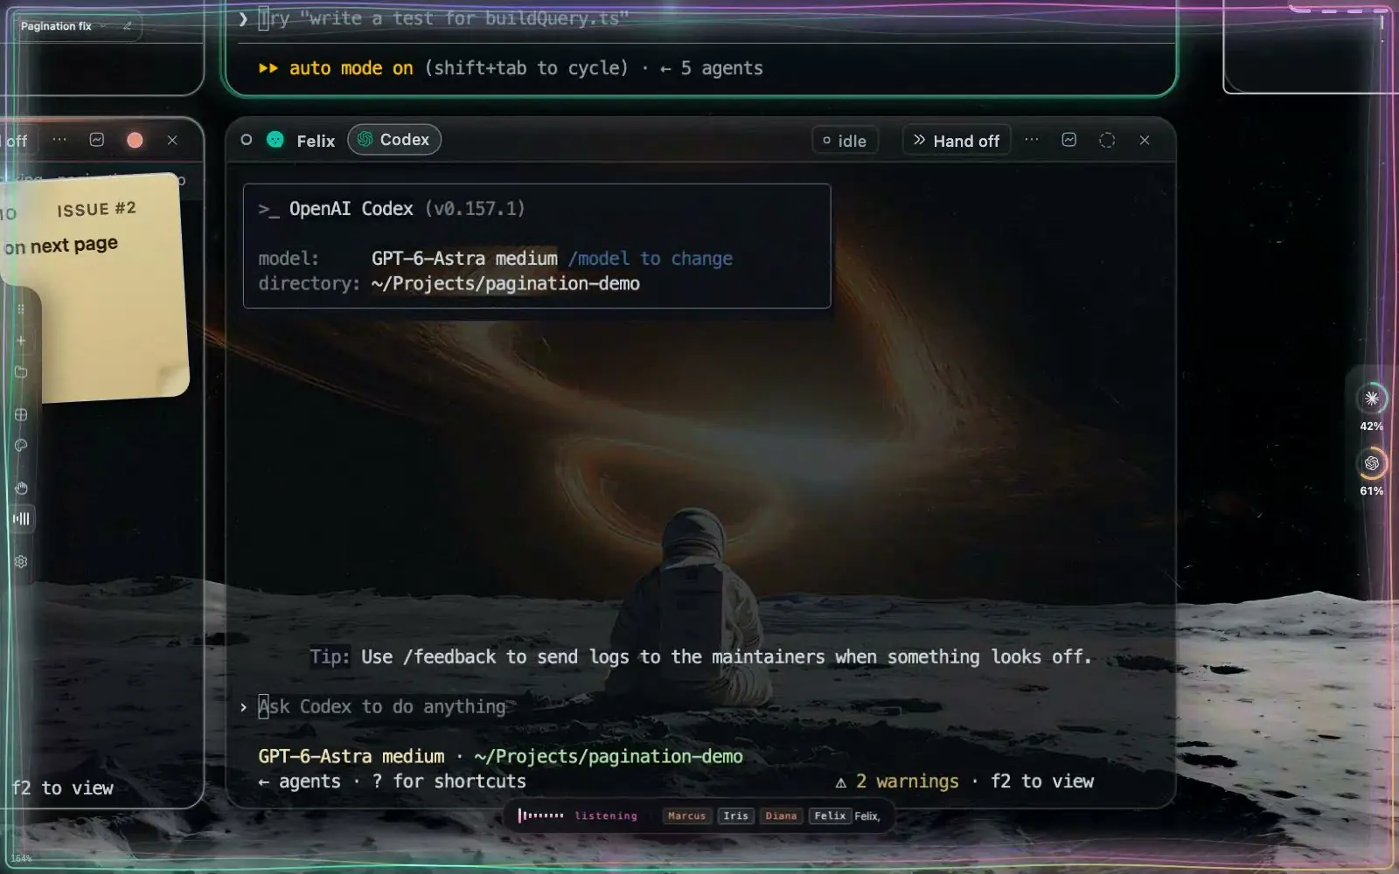The height and width of the screenshot is (874, 1399).
Task: Click the pagination-demo directory path in header box
Action: pyautogui.click(x=505, y=284)
